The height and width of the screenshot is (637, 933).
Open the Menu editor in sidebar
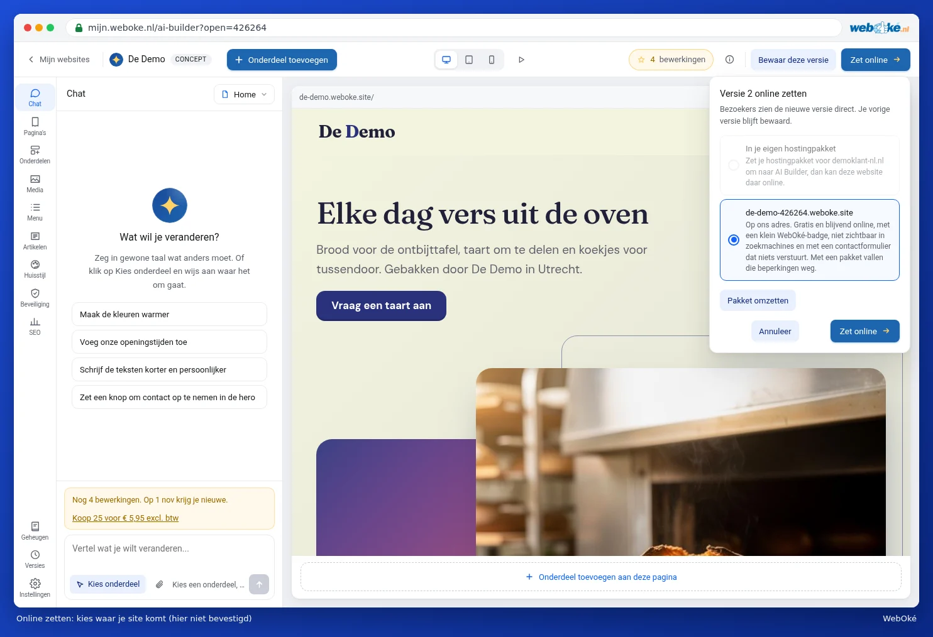click(35, 212)
